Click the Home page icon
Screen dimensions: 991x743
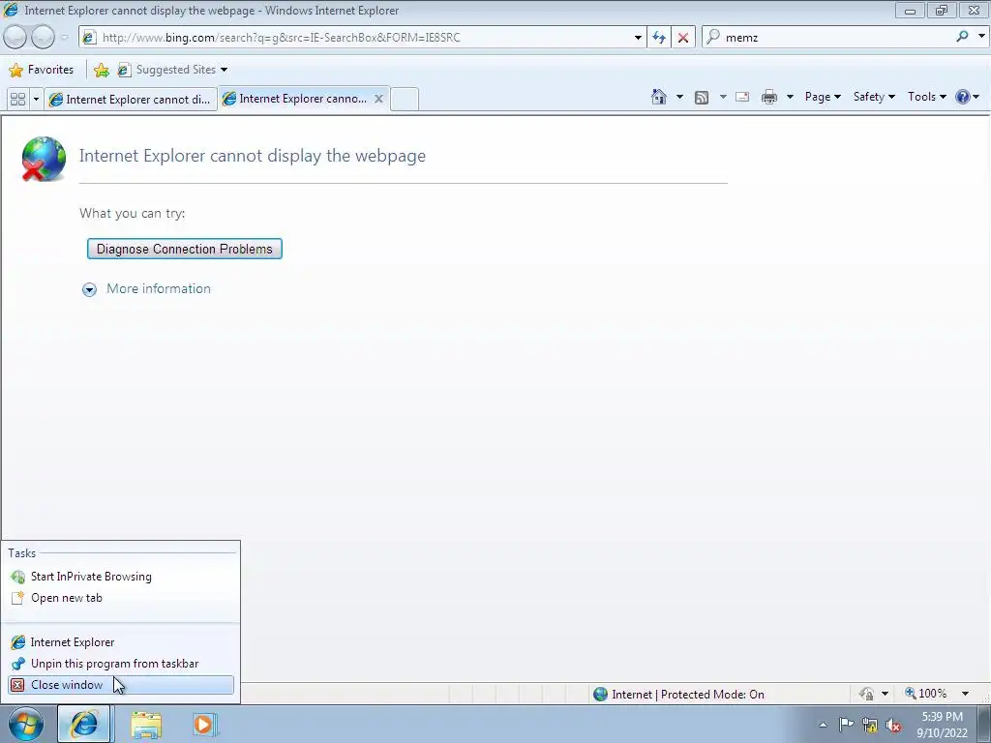658,97
